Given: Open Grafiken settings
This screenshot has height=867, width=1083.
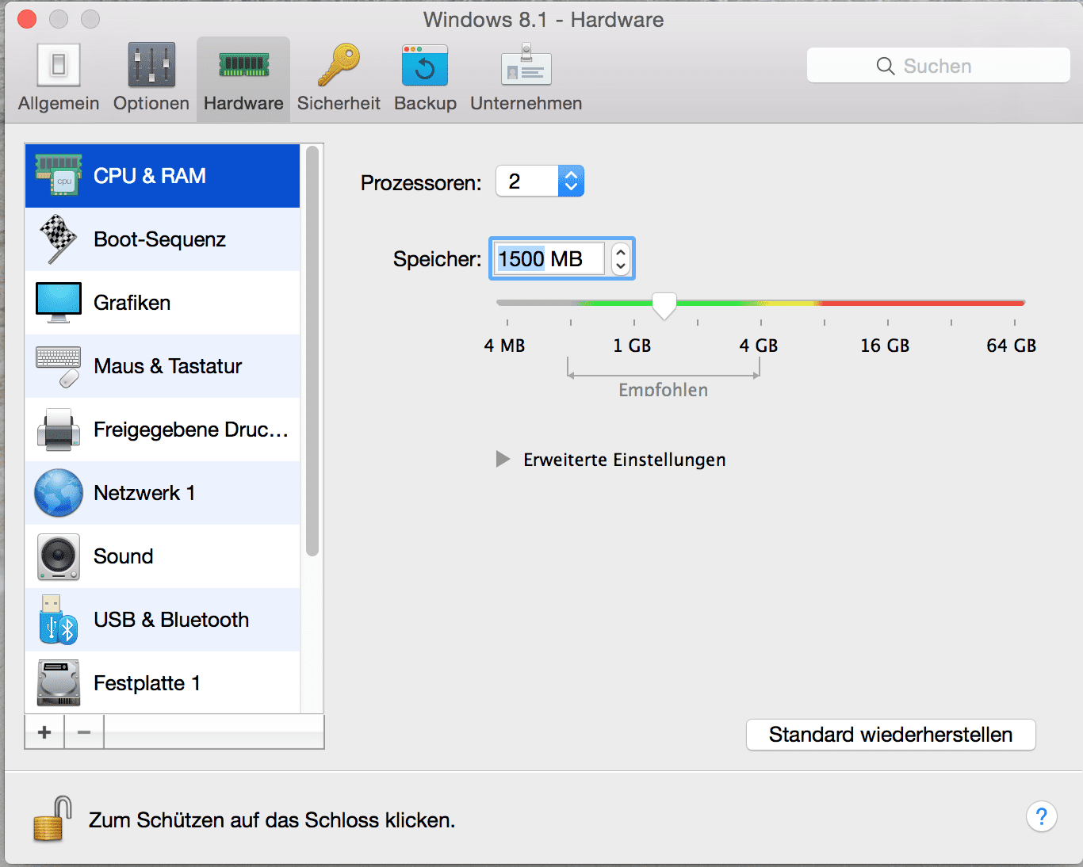Looking at the screenshot, I should (x=132, y=303).
